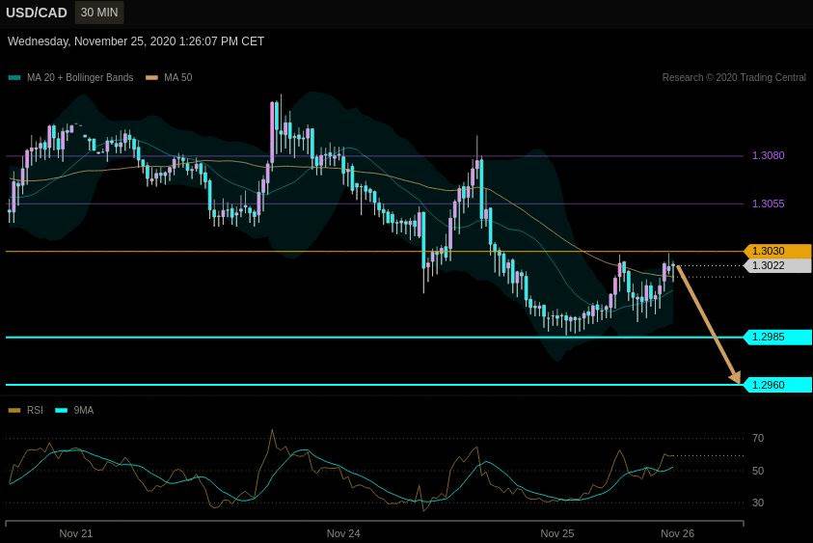
Task: Click the 1.3080 resistance level label
Action: click(768, 155)
